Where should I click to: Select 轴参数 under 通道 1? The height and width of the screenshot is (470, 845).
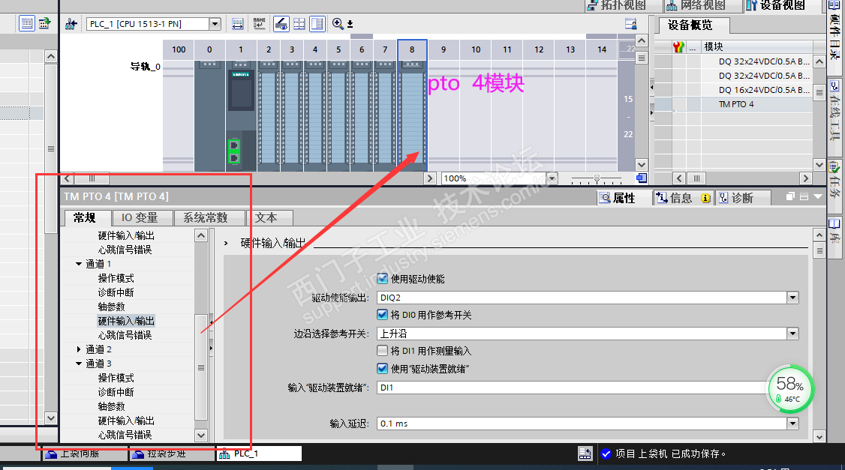pos(112,307)
